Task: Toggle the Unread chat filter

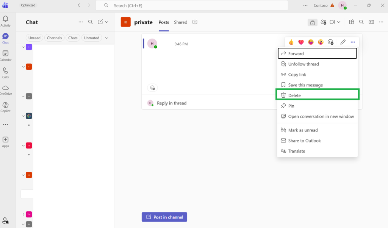Action: pyautogui.click(x=34, y=38)
